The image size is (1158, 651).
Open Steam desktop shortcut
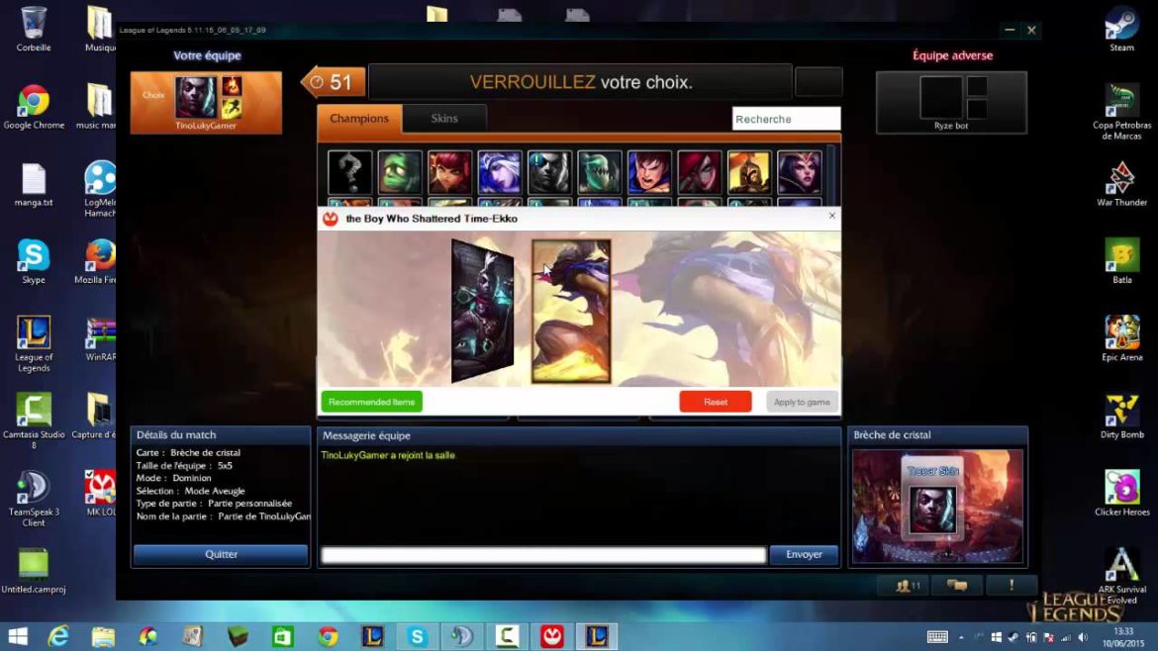1121,28
